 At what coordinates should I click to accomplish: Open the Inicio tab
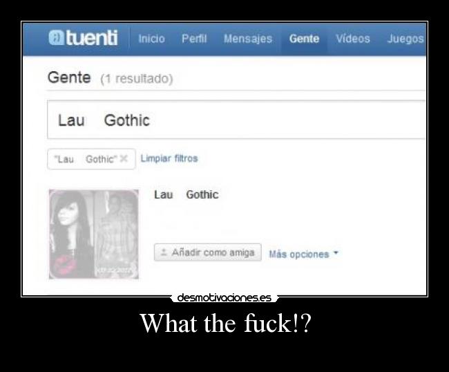pos(151,39)
